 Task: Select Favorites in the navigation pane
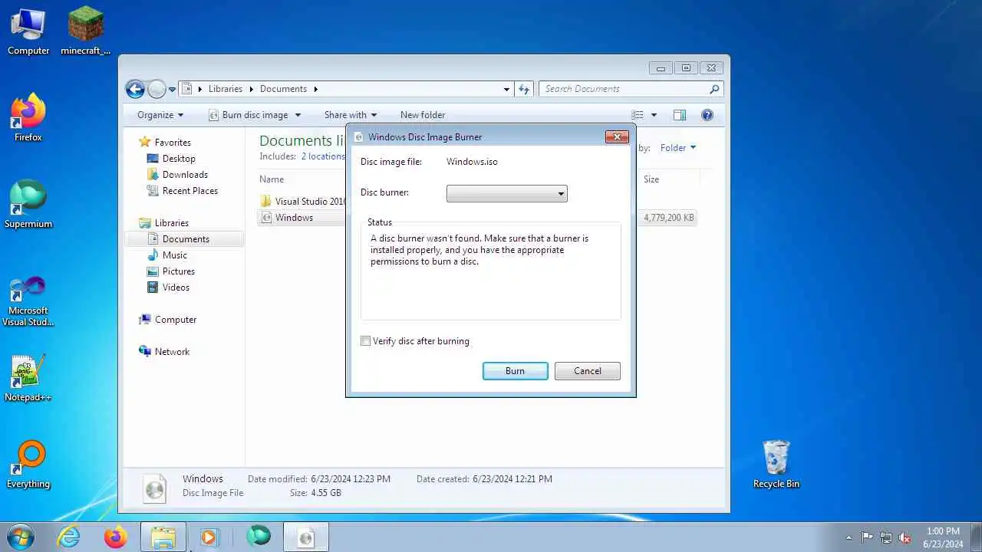coord(173,143)
